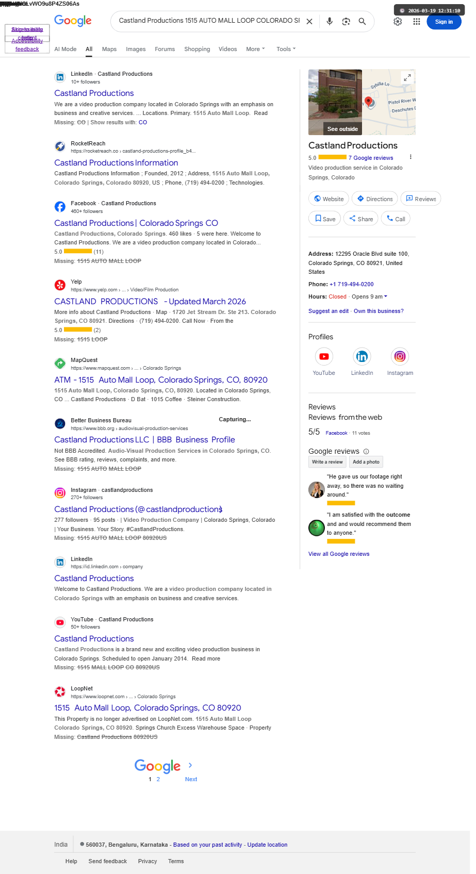Select the Videos tab
This screenshot has height=874, width=476.
tap(227, 49)
